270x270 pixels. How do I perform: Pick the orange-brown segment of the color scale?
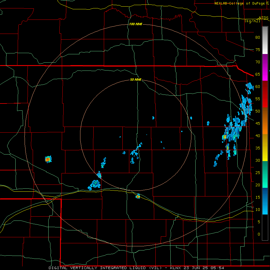(x=265, y=121)
